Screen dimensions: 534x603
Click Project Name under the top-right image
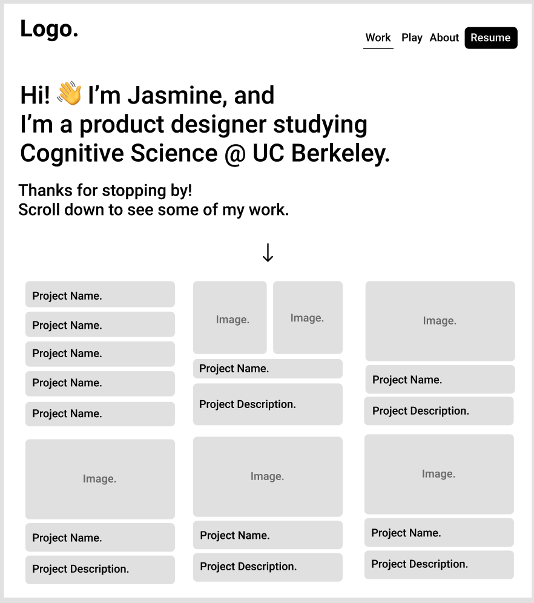pos(440,380)
